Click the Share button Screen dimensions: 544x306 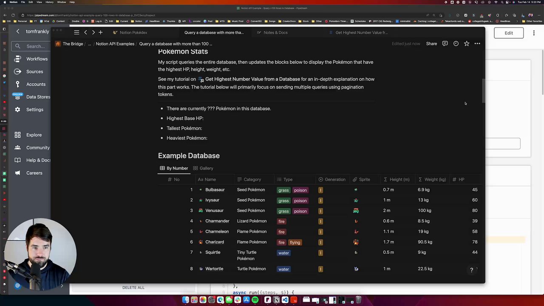[431, 43]
